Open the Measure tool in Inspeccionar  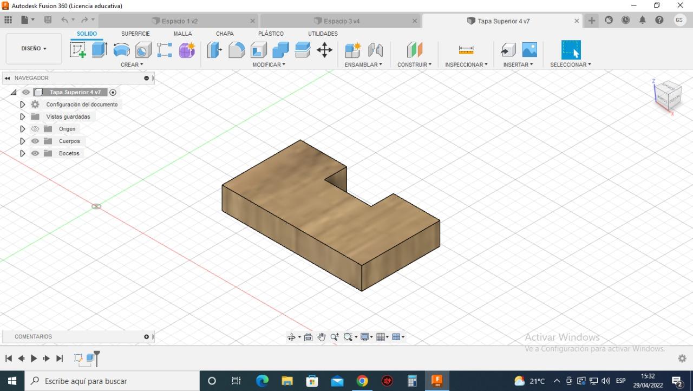pos(466,50)
